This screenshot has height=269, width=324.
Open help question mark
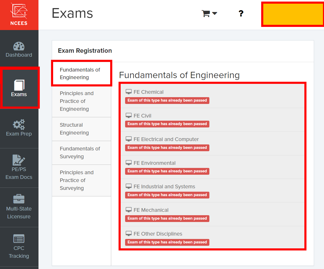click(x=241, y=13)
